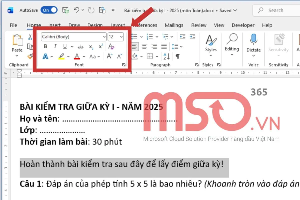Show paragraph marks with the pilcrow icon
The width and height of the screenshot is (300, 200).
tap(177, 57)
